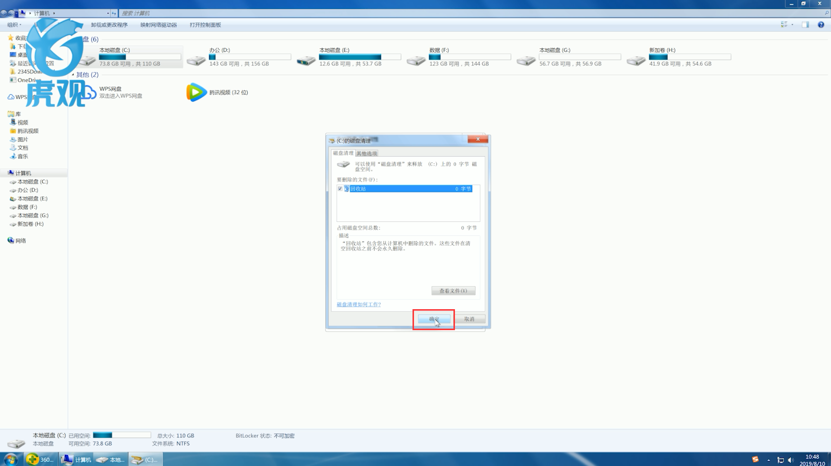The height and width of the screenshot is (466, 831).
Task: Open the address bar history dropdown
Action: pos(108,13)
